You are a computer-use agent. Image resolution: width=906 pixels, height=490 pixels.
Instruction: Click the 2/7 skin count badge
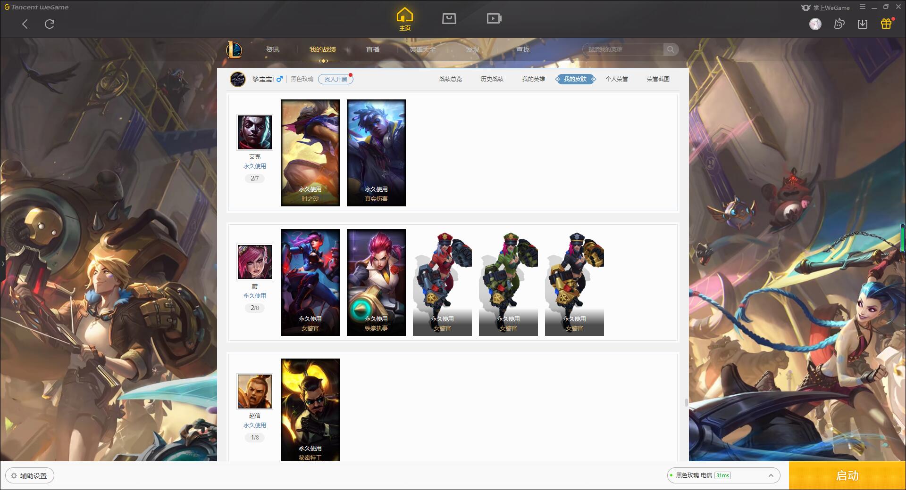(x=255, y=179)
